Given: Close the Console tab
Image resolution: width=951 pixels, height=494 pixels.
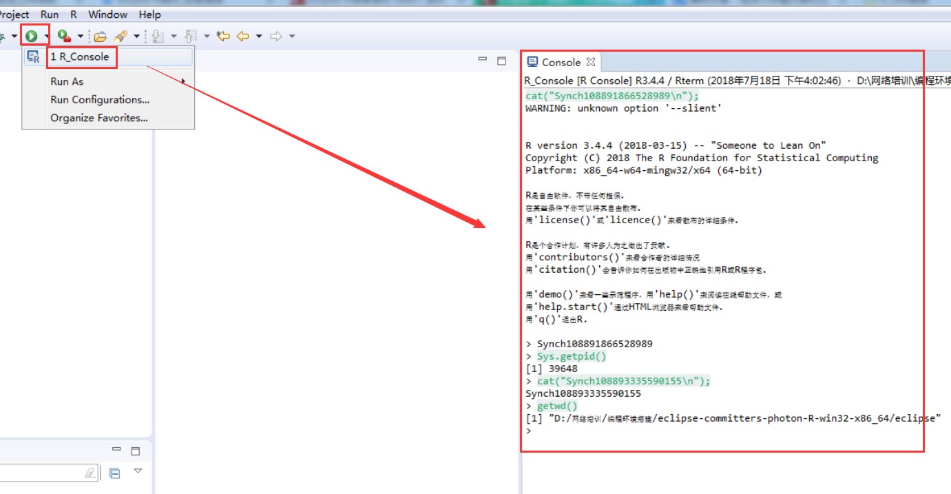Looking at the screenshot, I should (590, 62).
